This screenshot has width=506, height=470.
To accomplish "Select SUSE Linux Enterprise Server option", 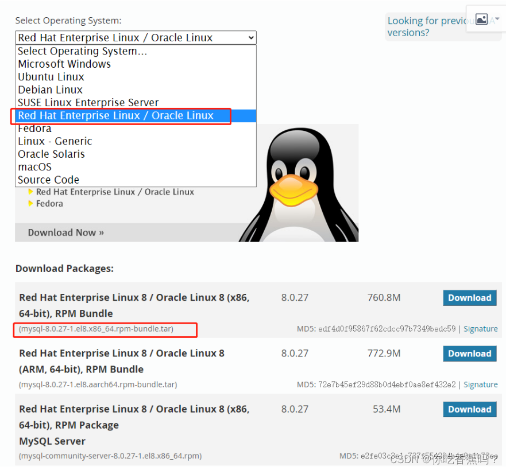I will (87, 102).
